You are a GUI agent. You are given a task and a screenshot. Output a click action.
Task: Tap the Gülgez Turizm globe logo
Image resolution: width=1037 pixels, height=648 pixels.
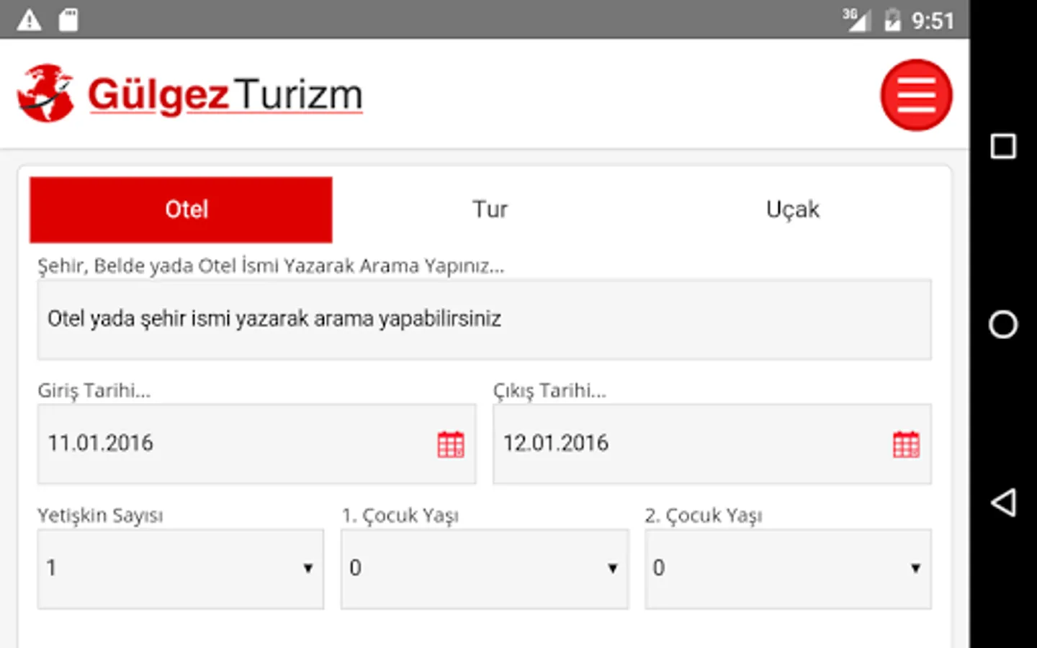(45, 94)
